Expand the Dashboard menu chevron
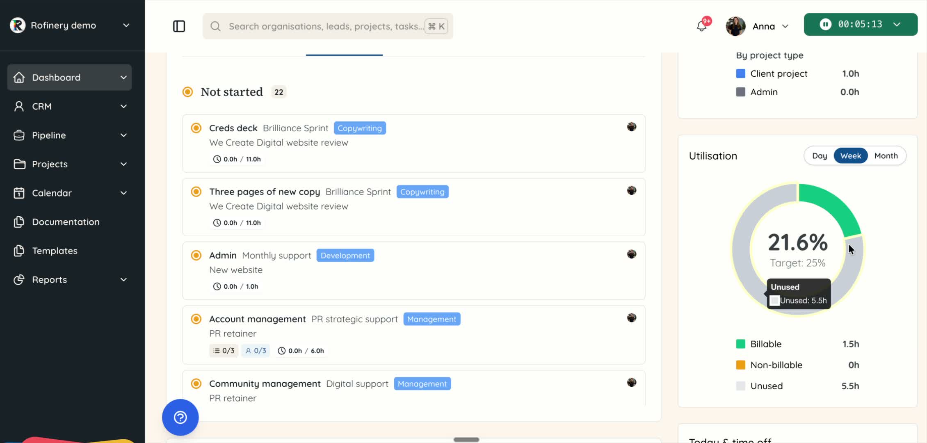 click(x=123, y=77)
